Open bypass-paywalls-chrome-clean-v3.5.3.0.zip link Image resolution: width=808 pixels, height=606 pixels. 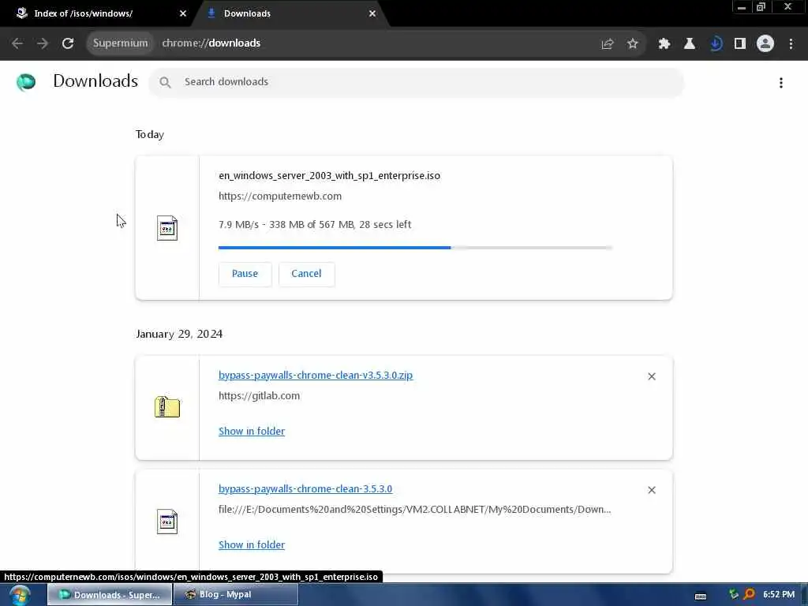316,375
